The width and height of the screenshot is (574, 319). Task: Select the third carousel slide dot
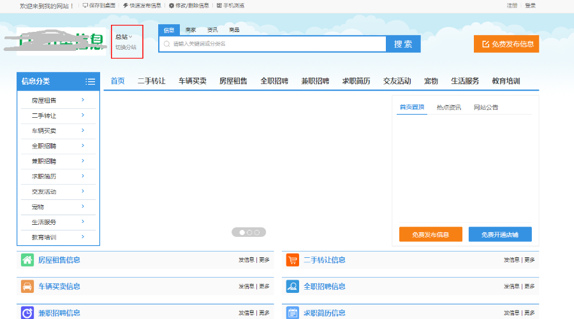coord(257,232)
